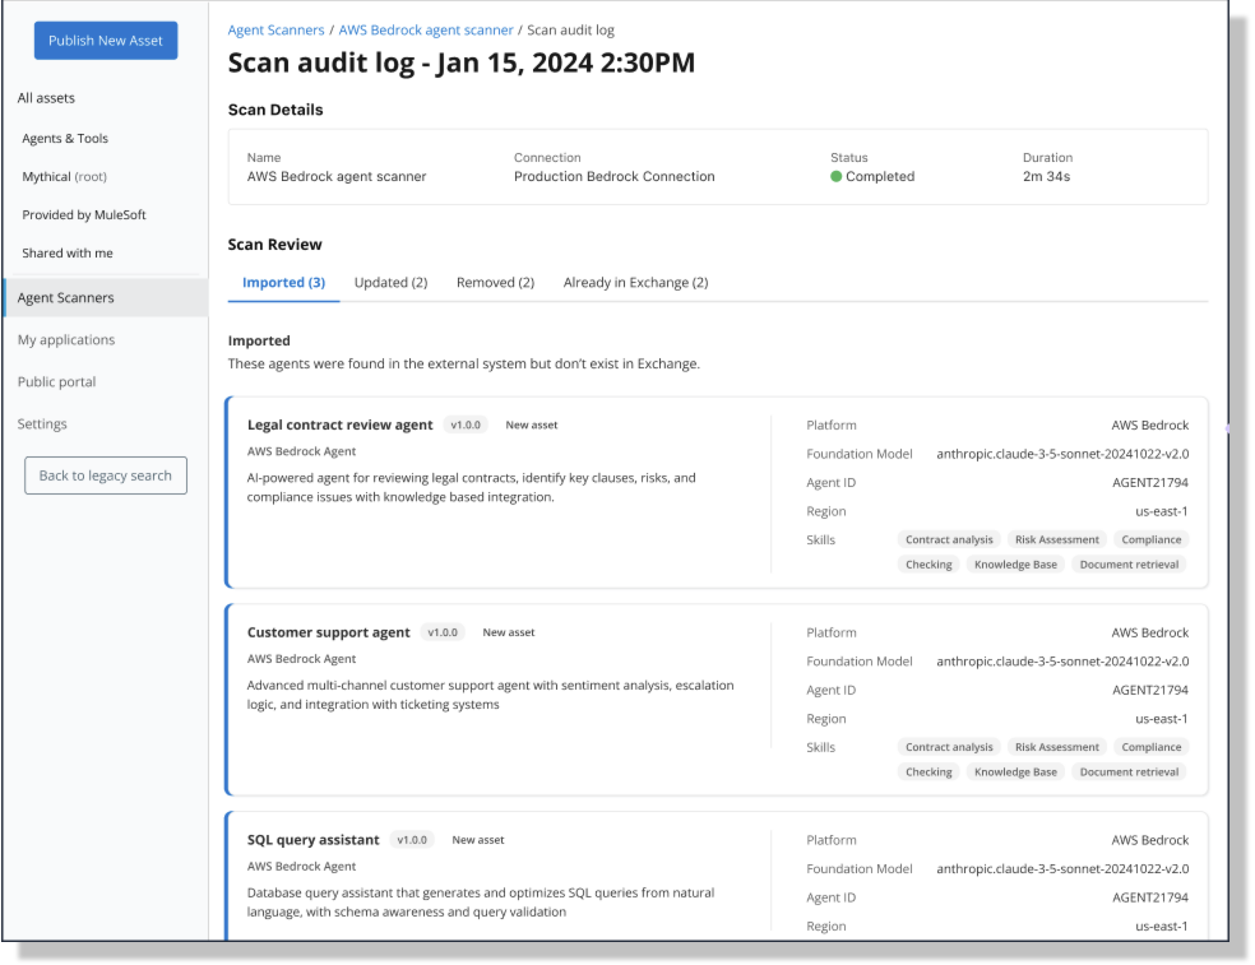Viewport: 1255px width, 965px height.
Task: Select All assets in the sidebar
Action: pos(46,98)
